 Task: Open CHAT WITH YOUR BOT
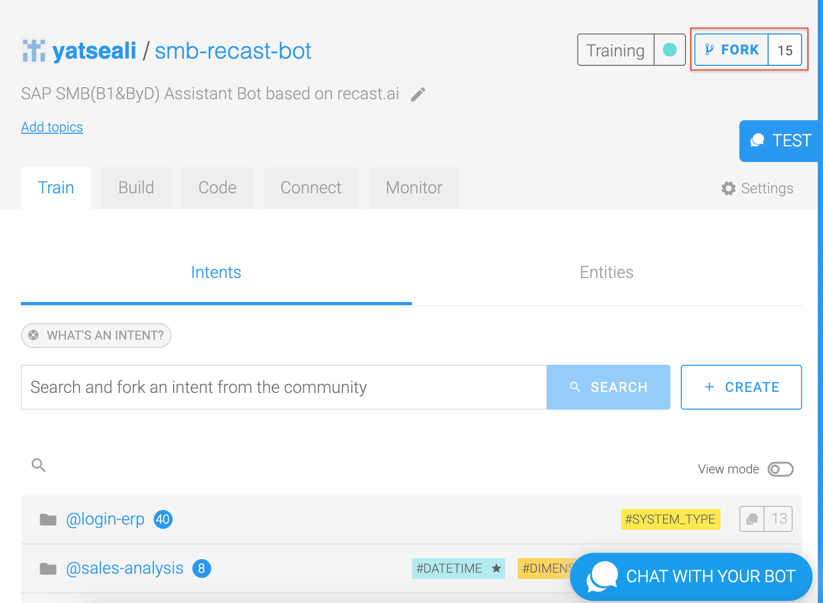pyautogui.click(x=691, y=576)
